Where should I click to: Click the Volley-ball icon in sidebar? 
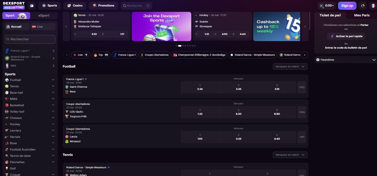(x=7, y=111)
